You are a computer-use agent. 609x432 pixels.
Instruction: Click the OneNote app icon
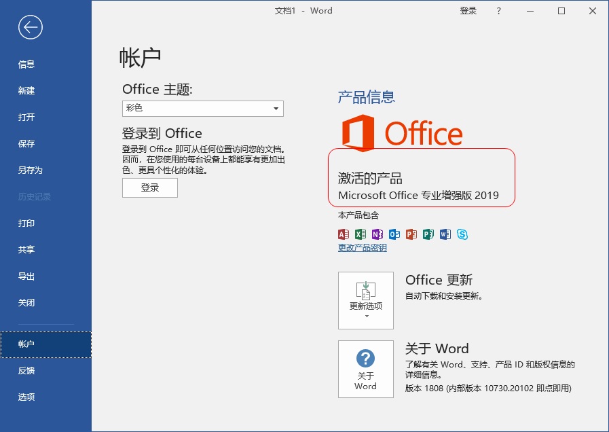click(x=377, y=234)
